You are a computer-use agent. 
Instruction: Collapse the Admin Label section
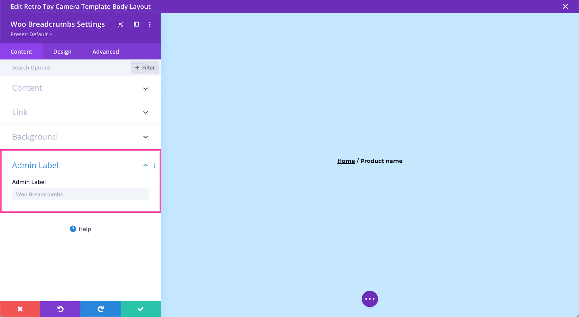pyautogui.click(x=145, y=165)
